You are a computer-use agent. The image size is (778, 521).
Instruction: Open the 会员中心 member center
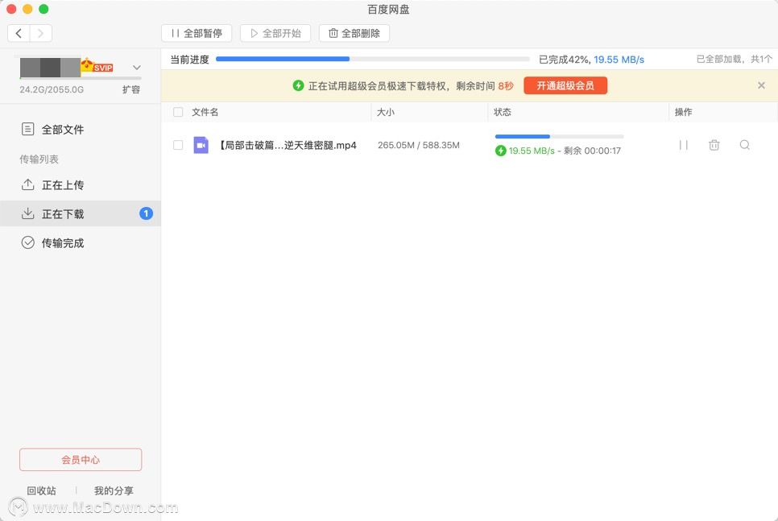[x=81, y=460]
